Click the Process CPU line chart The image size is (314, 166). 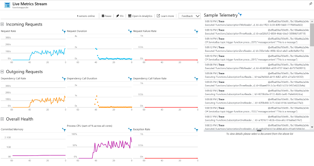[100, 147]
